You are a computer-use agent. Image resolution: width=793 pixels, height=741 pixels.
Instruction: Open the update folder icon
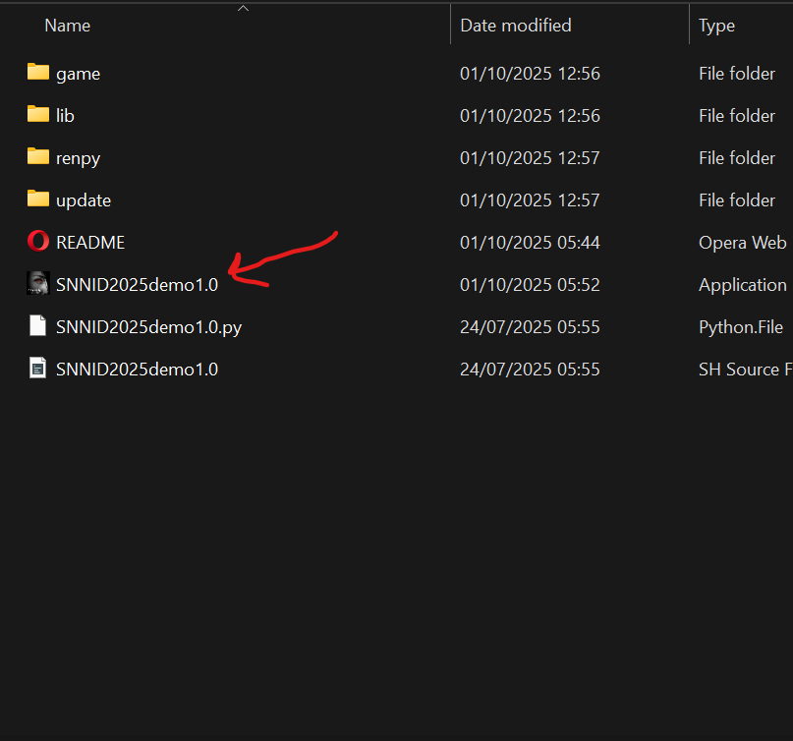click(37, 199)
